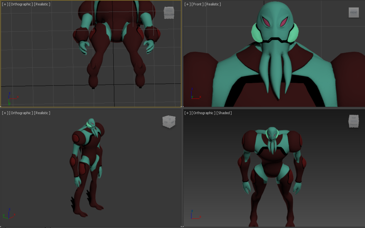Open [Orthographic] menu in the angled full-body viewport

[21, 113]
